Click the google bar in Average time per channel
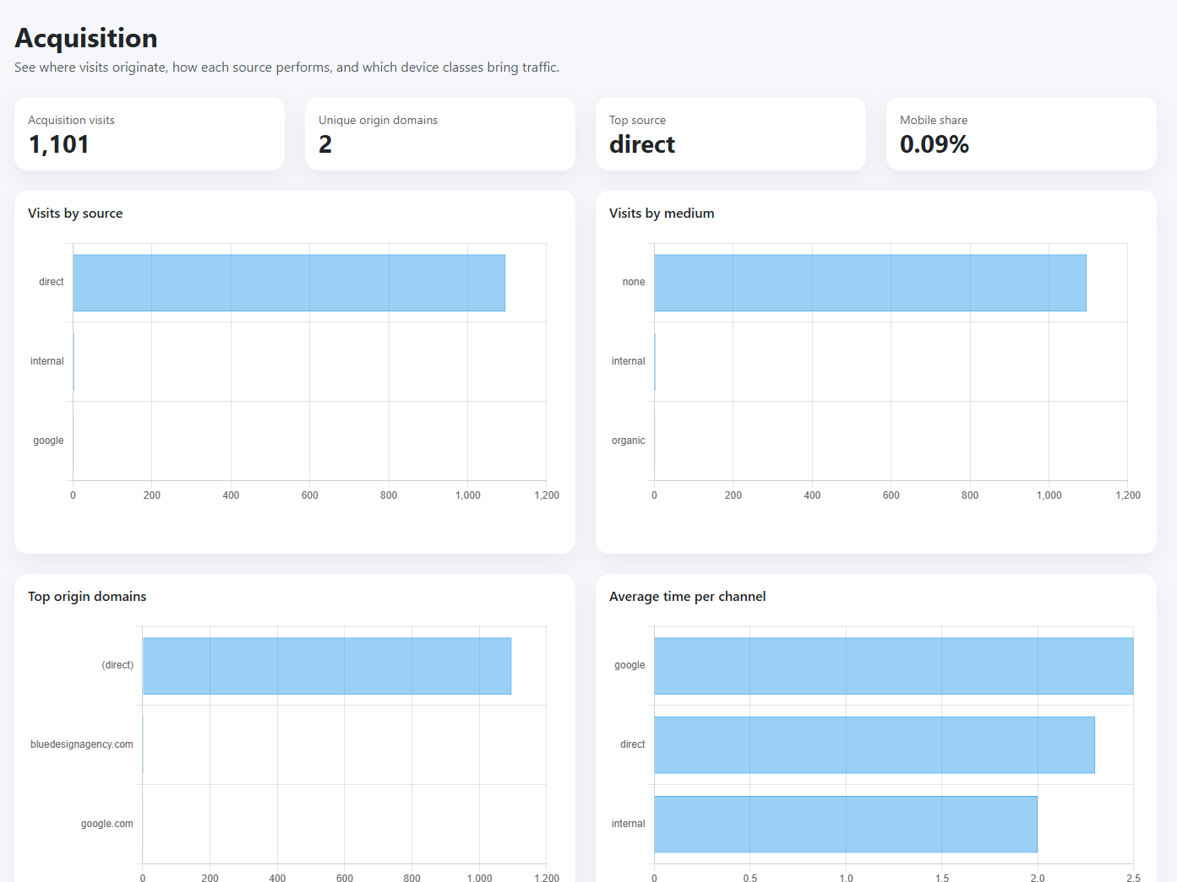Viewport: 1177px width, 882px height. click(x=892, y=665)
